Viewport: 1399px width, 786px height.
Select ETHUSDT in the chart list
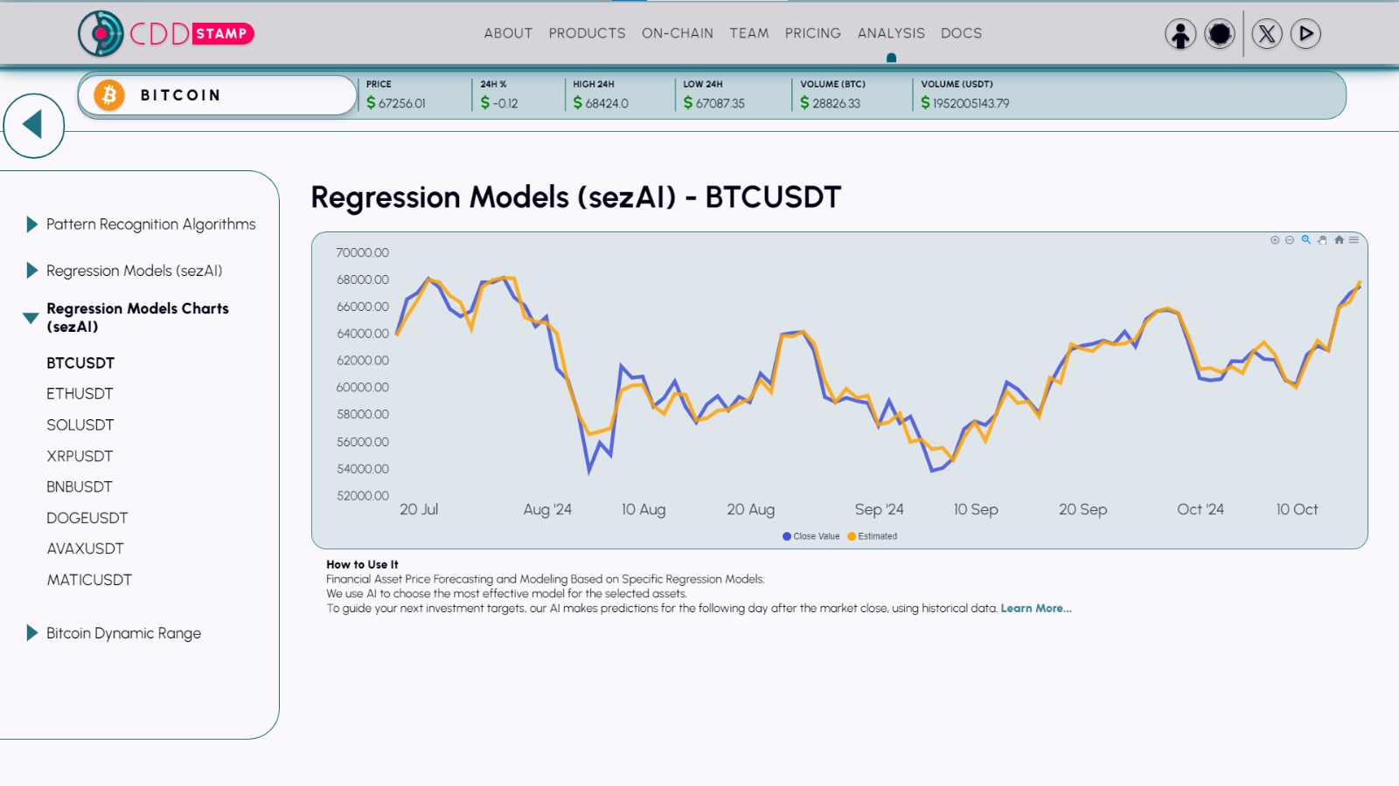[x=80, y=394]
